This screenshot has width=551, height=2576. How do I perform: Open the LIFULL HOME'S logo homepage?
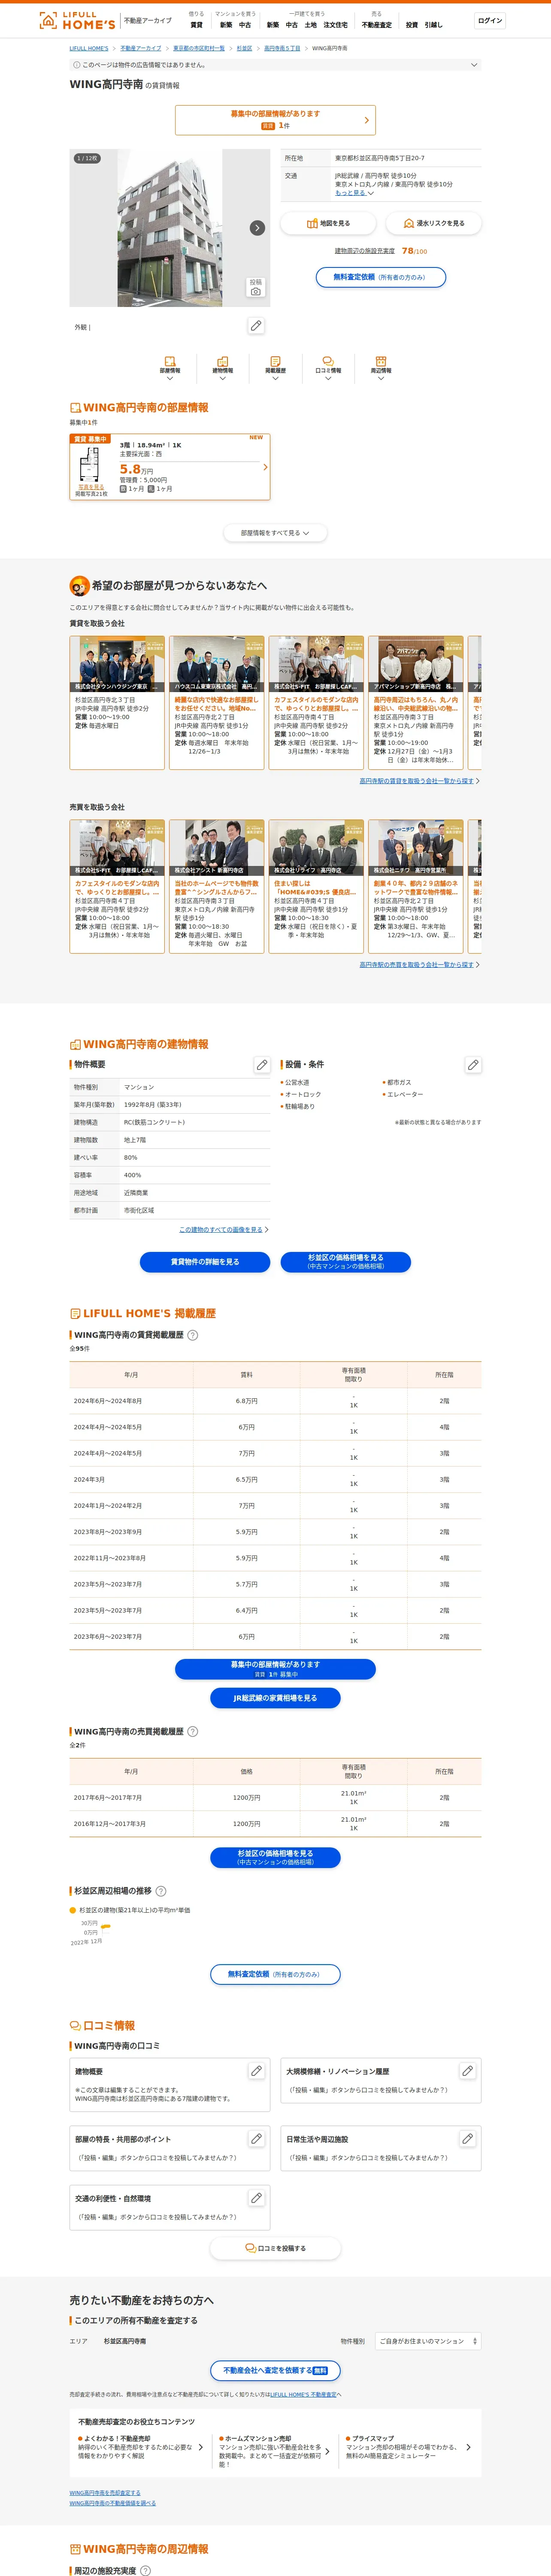(x=76, y=20)
